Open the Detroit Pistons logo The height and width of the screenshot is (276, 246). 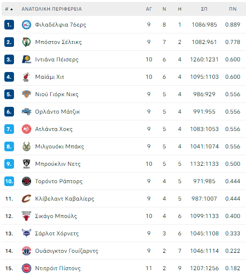(27, 268)
